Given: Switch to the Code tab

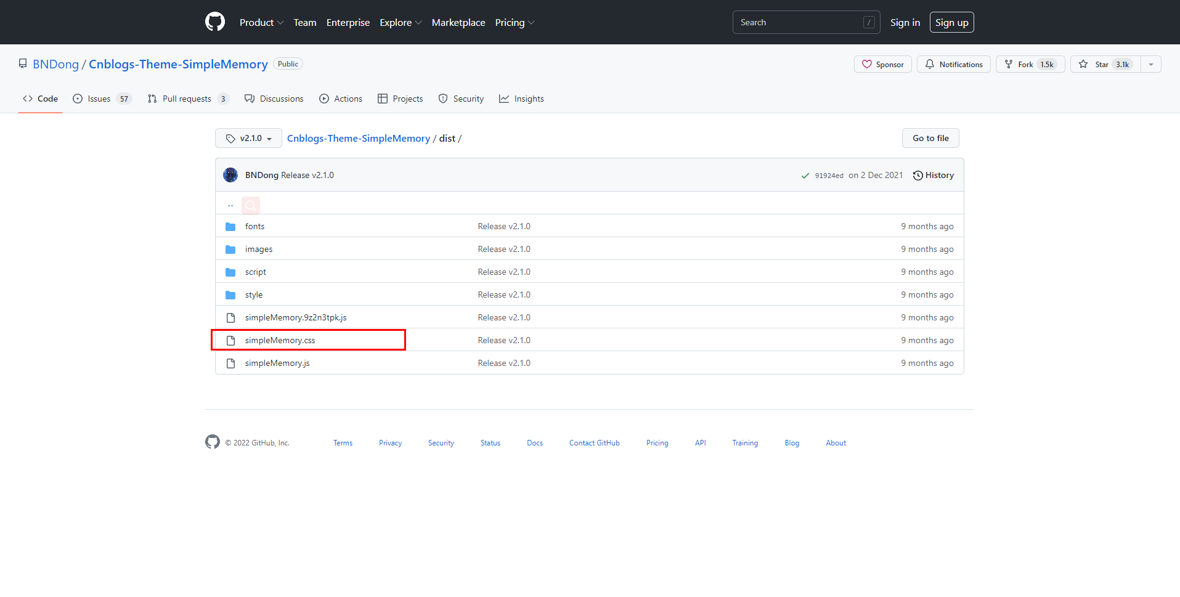Looking at the screenshot, I should click(x=40, y=99).
